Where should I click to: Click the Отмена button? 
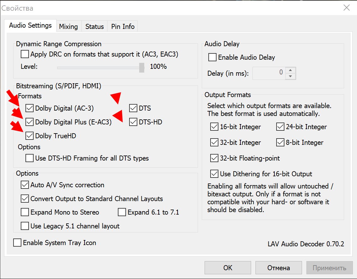click(278, 268)
